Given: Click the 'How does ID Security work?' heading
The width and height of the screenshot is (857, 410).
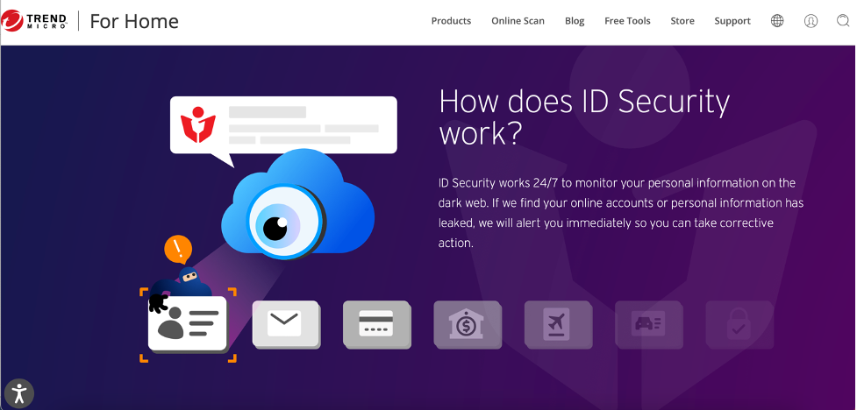Looking at the screenshot, I should pos(584,117).
